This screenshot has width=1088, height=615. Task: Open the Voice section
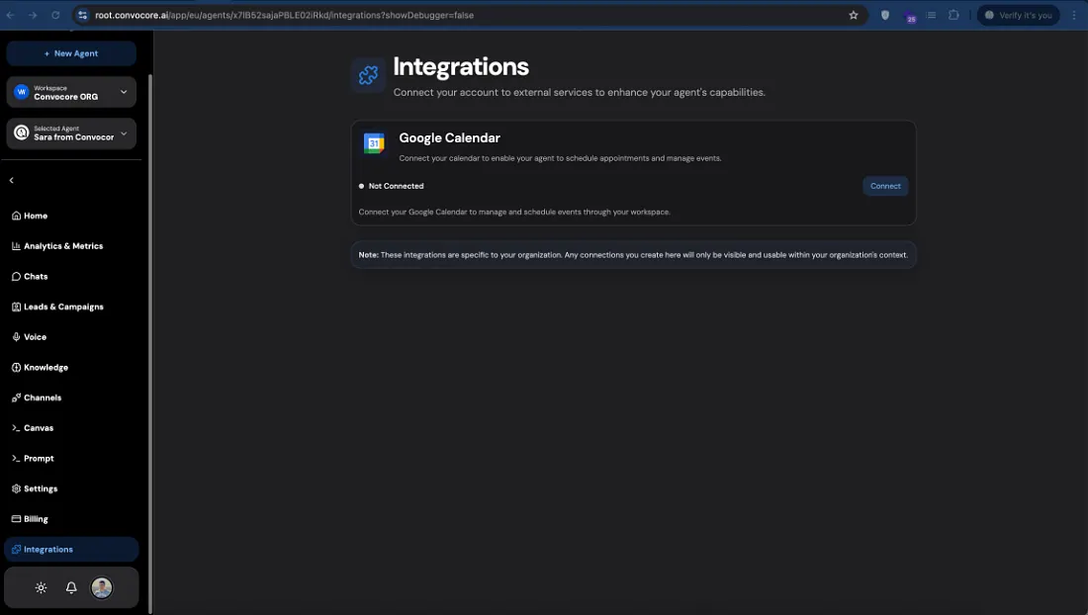(29, 337)
